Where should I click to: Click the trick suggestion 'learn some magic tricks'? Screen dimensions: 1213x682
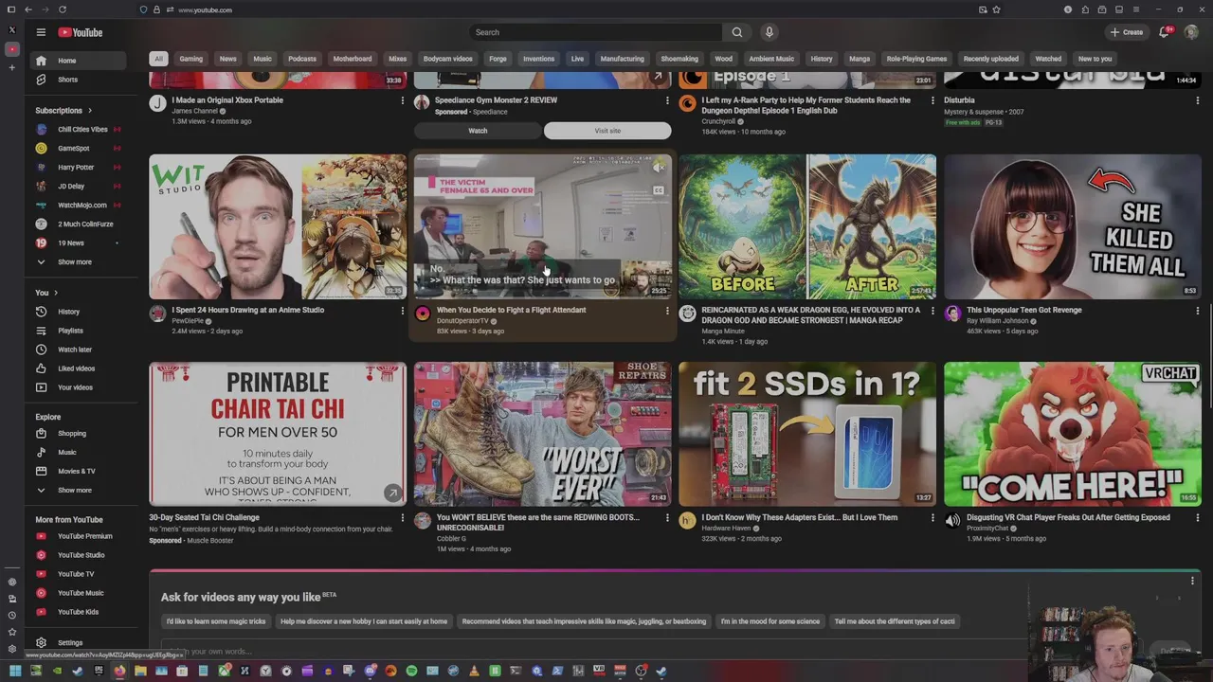tap(216, 621)
